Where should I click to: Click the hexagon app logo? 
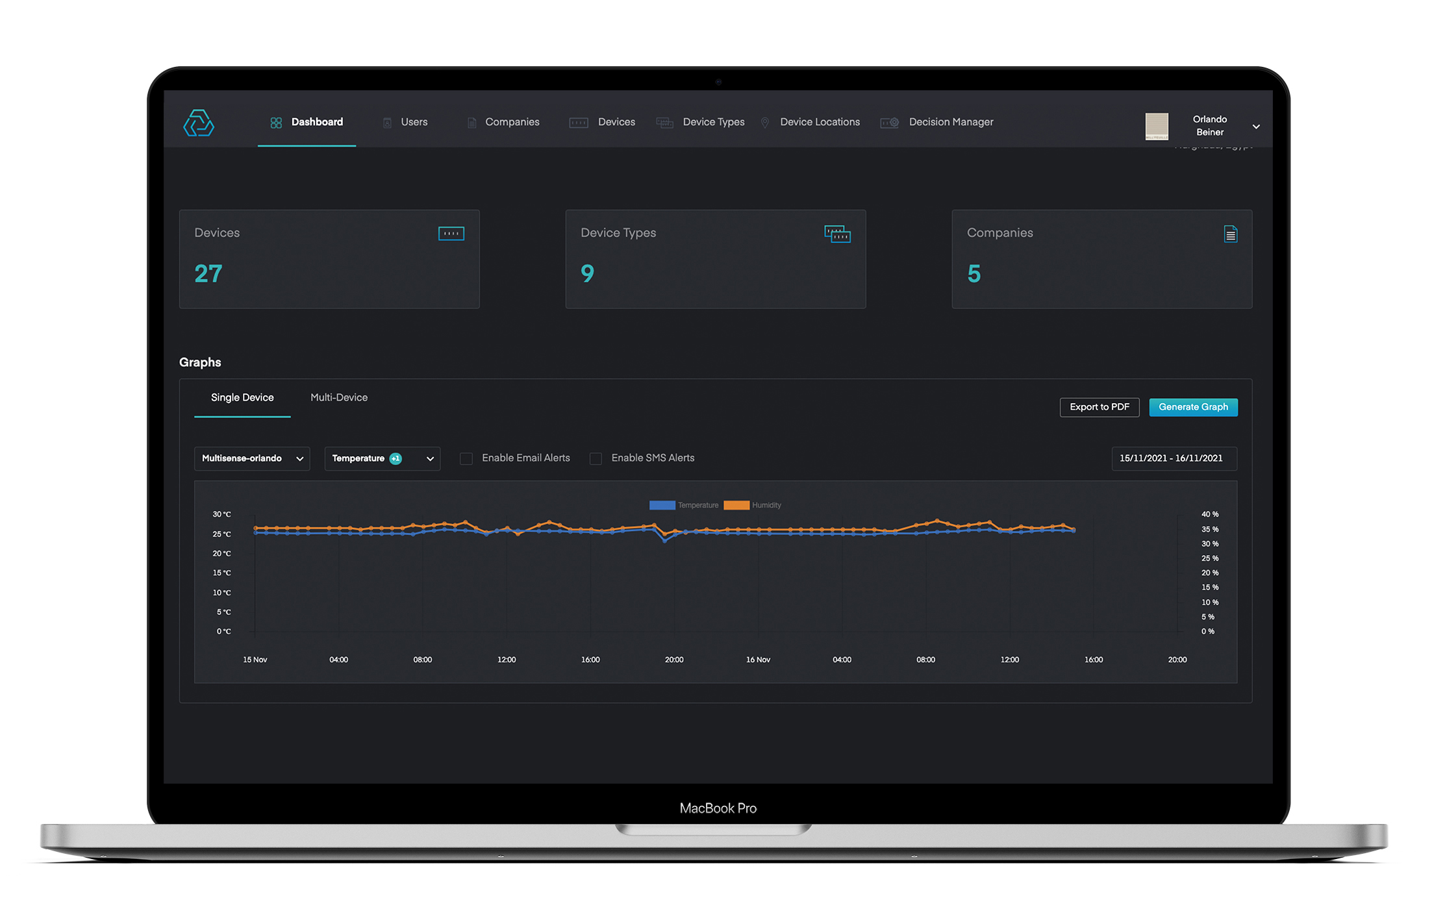[x=199, y=123]
